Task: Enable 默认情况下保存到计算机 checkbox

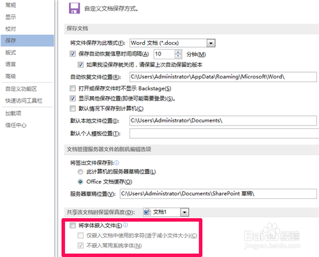Action: 73,108
